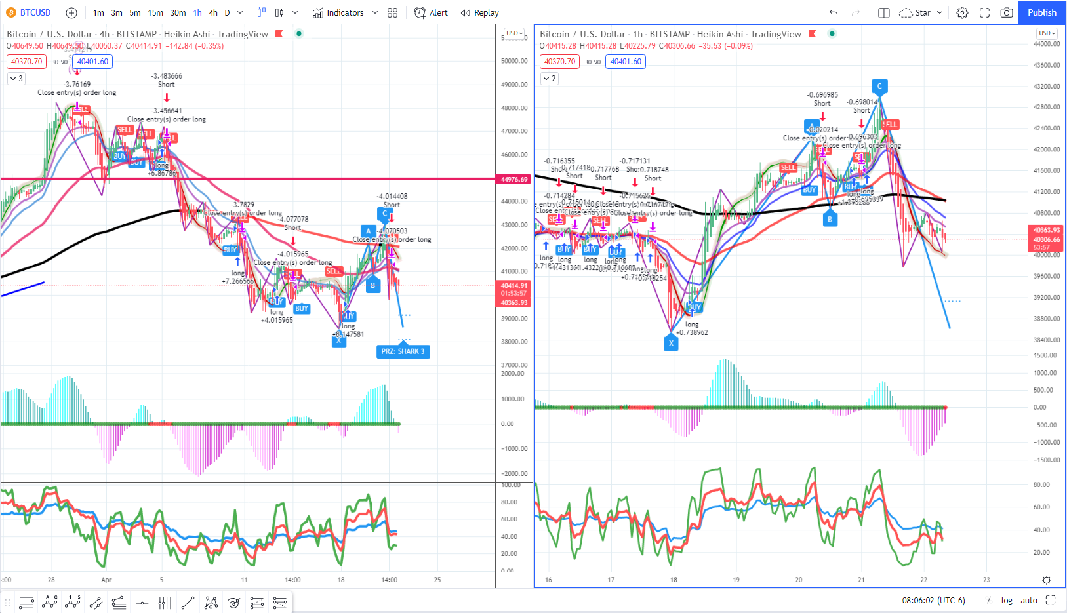Screen dimensions: 1067x613
Task: Take a chart snapshot with camera icon
Action: (x=1007, y=12)
